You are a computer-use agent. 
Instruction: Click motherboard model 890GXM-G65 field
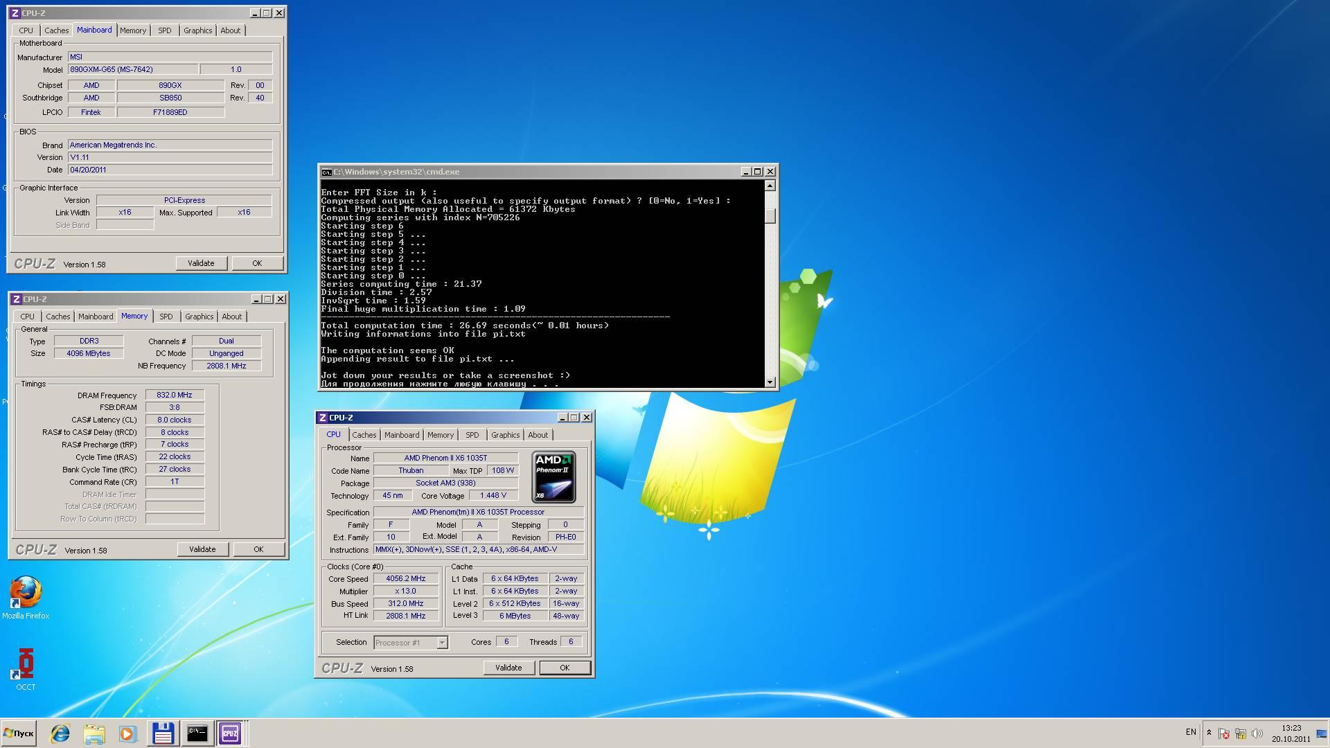132,69
